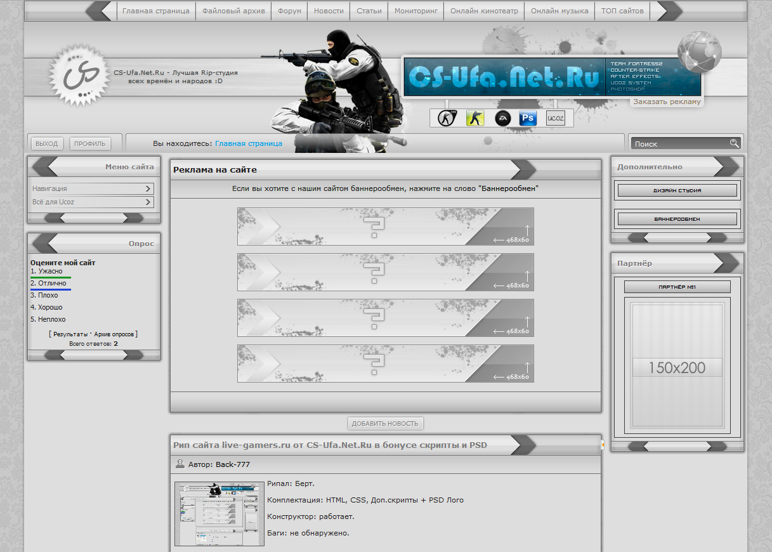
Task: Click the "Вы находитесь:" label
Action: pos(183,143)
